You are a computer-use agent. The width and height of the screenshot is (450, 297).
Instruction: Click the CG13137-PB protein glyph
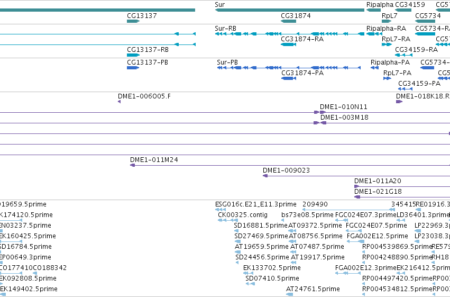pos(133,68)
